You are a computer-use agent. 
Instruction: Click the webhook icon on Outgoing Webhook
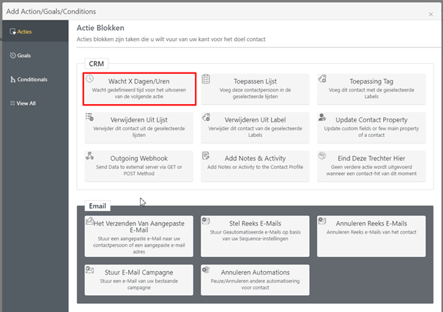click(90, 156)
